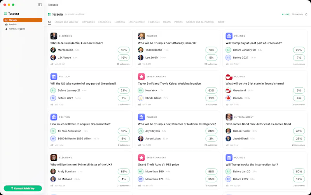
Task: Click the Greenland flag outcome icon
Action: pos(228,91)
